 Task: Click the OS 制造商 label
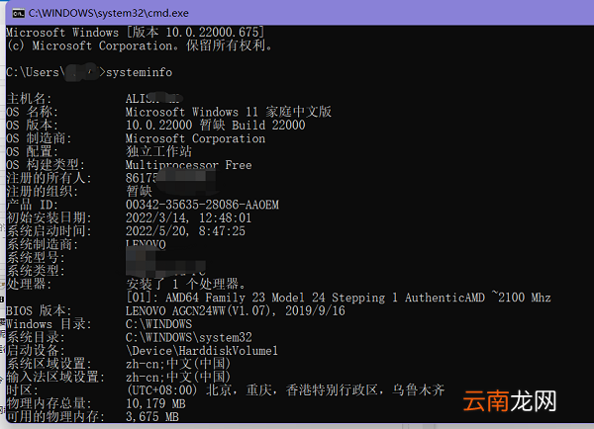pyautogui.click(x=39, y=138)
